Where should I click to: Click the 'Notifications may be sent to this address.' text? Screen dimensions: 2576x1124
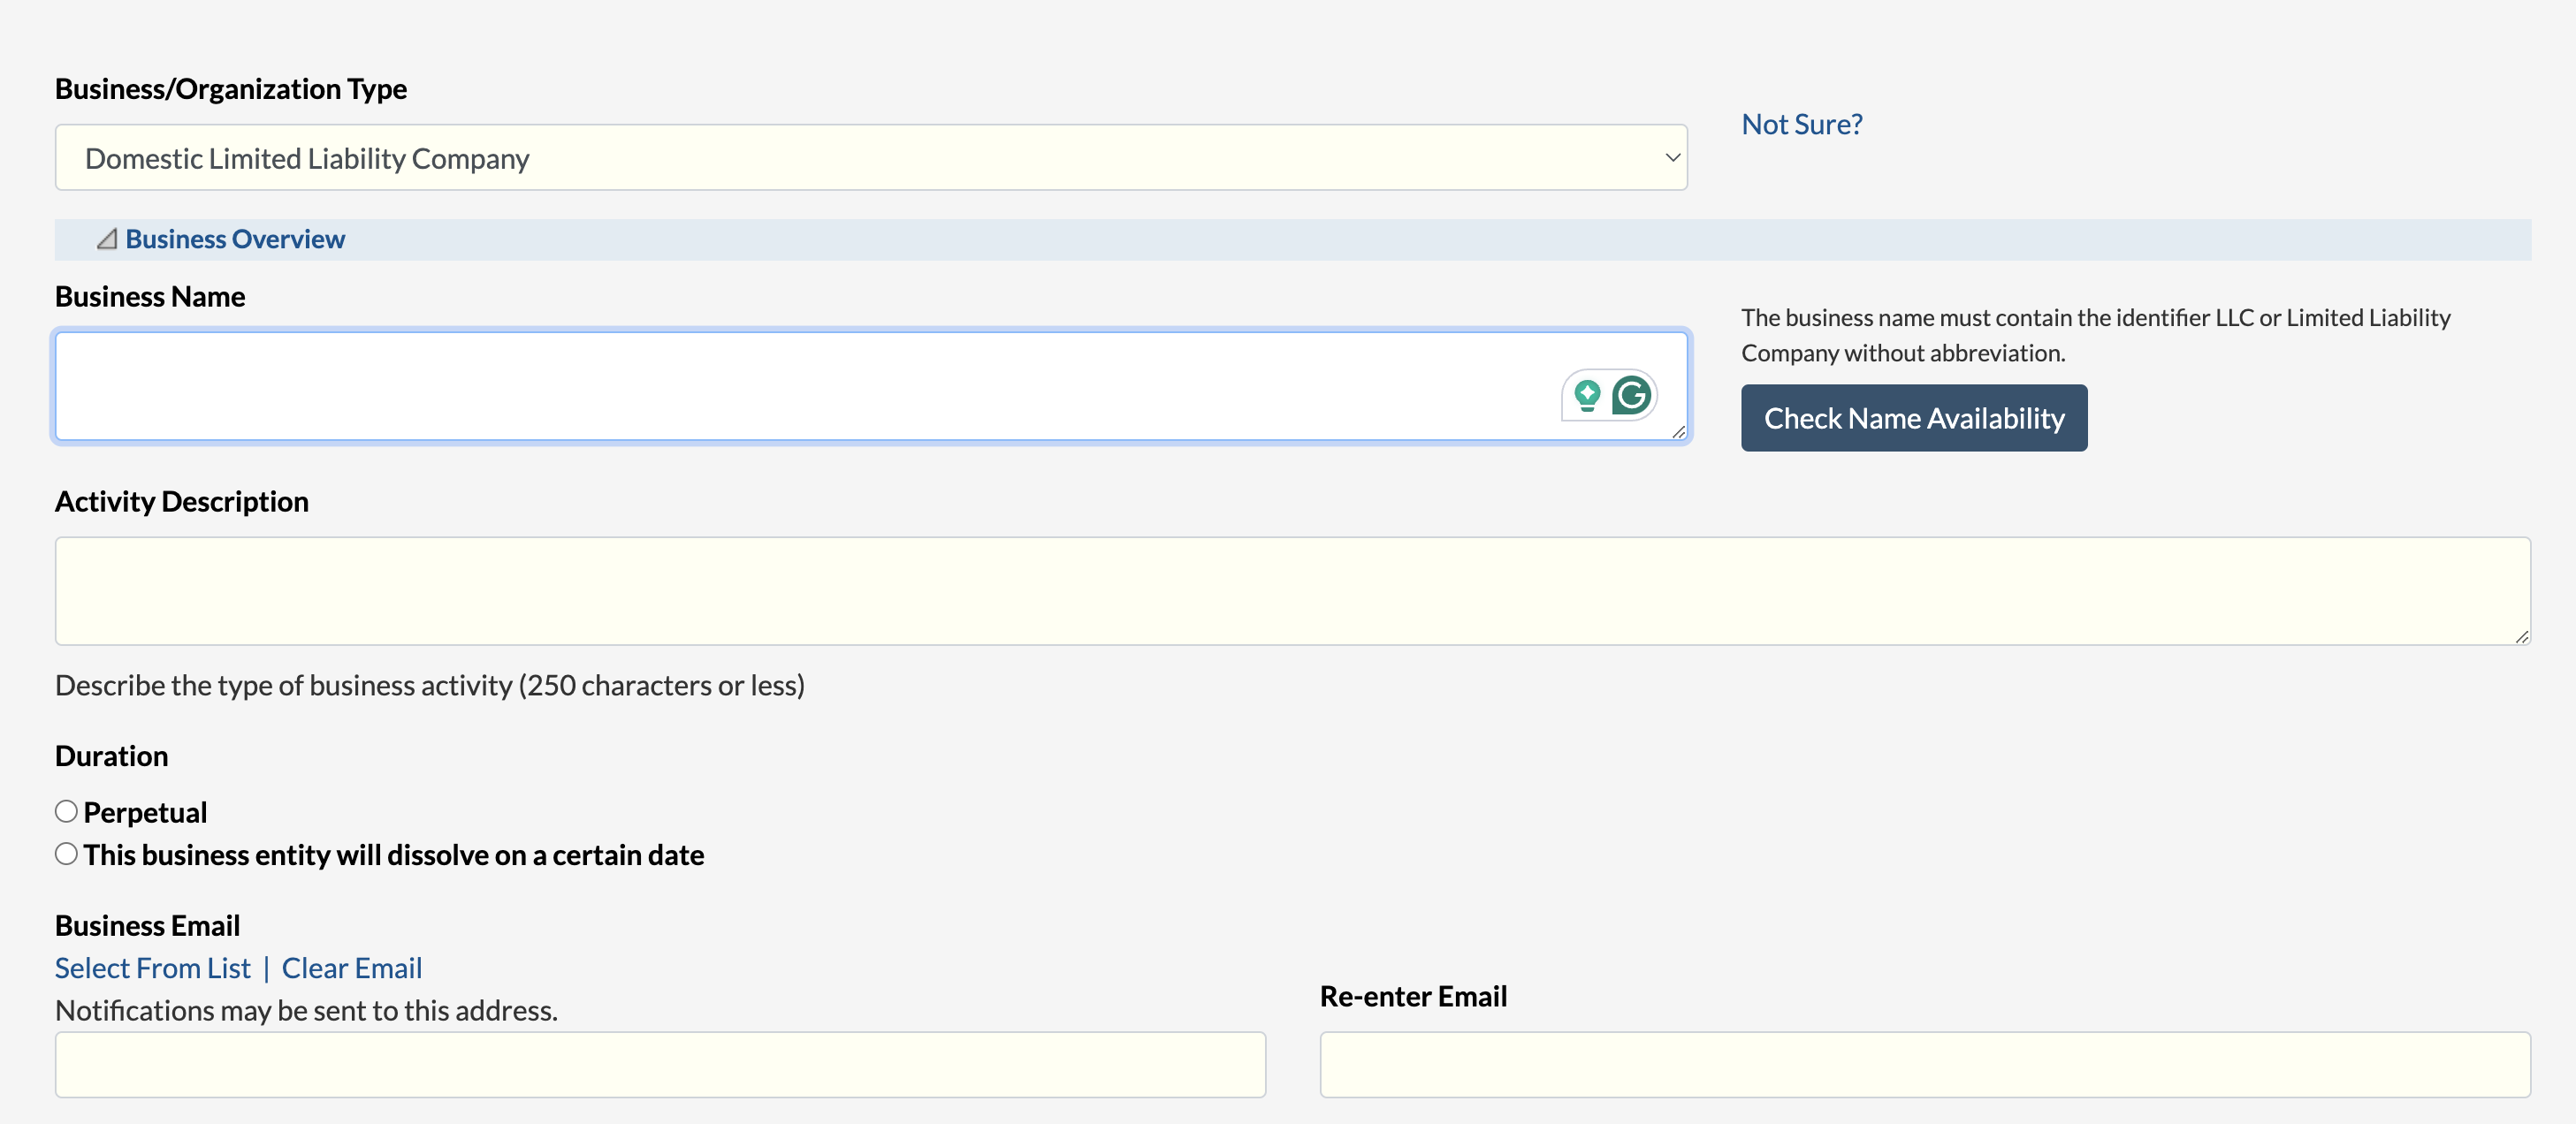[x=306, y=1010]
